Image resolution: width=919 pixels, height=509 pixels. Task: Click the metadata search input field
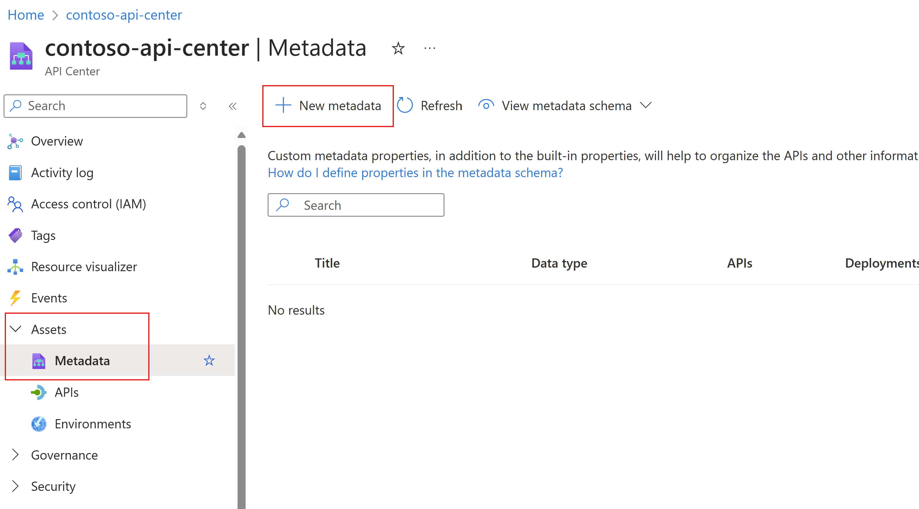pyautogui.click(x=354, y=204)
